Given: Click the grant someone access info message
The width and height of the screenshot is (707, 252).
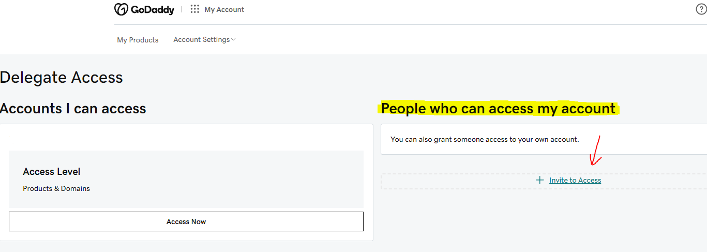Looking at the screenshot, I should [485, 139].
